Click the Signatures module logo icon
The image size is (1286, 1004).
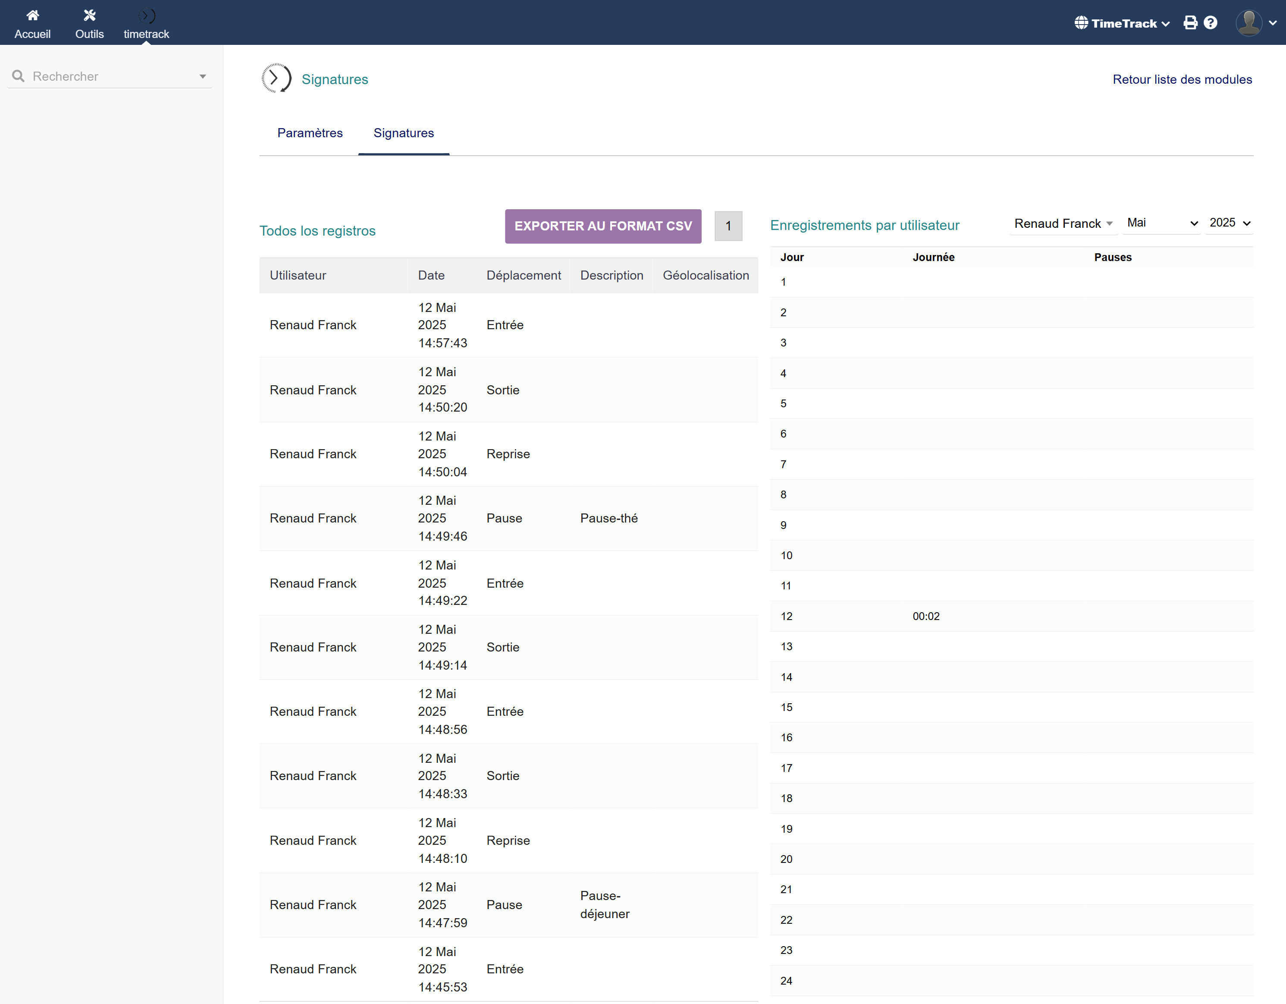click(x=276, y=79)
